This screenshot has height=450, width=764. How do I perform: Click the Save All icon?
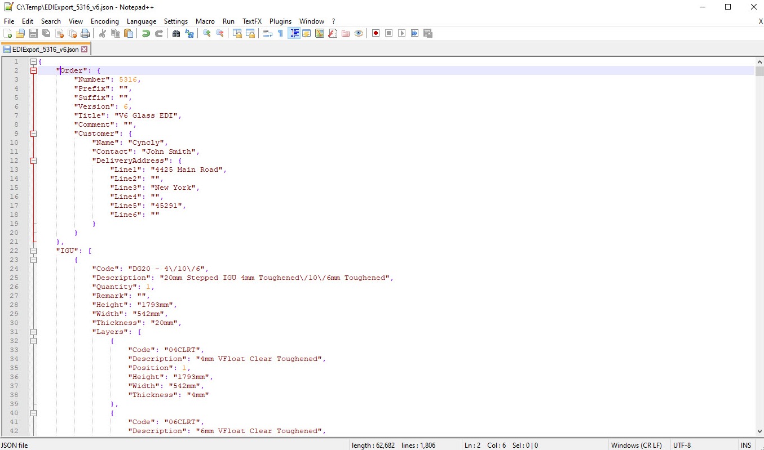(x=46, y=34)
